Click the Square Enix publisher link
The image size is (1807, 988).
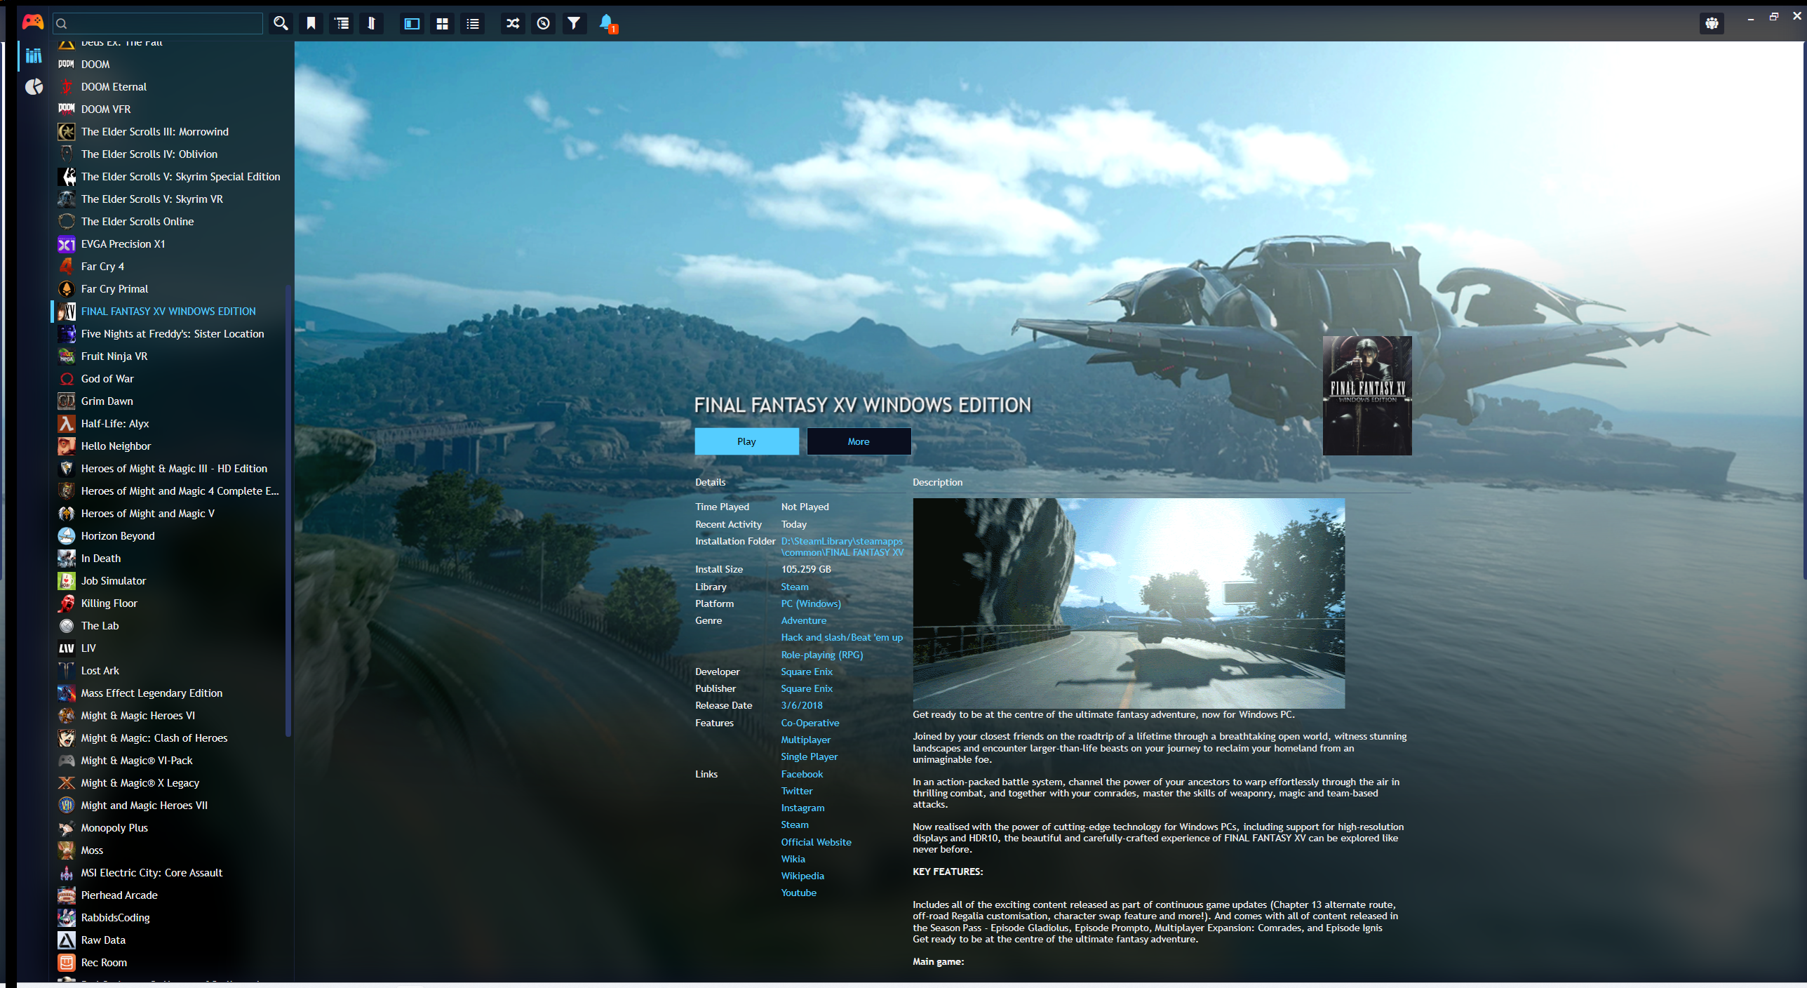(x=806, y=688)
